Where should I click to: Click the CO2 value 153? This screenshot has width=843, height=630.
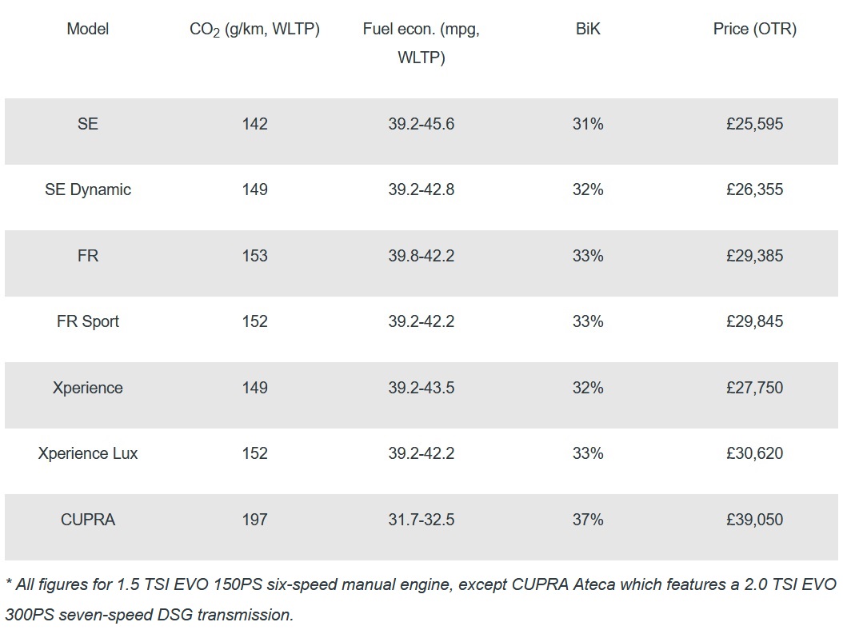pos(254,256)
